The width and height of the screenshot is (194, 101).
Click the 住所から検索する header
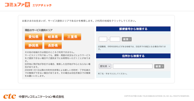tap(133, 56)
